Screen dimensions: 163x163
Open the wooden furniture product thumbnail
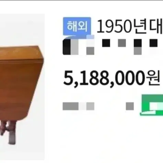point(22,87)
